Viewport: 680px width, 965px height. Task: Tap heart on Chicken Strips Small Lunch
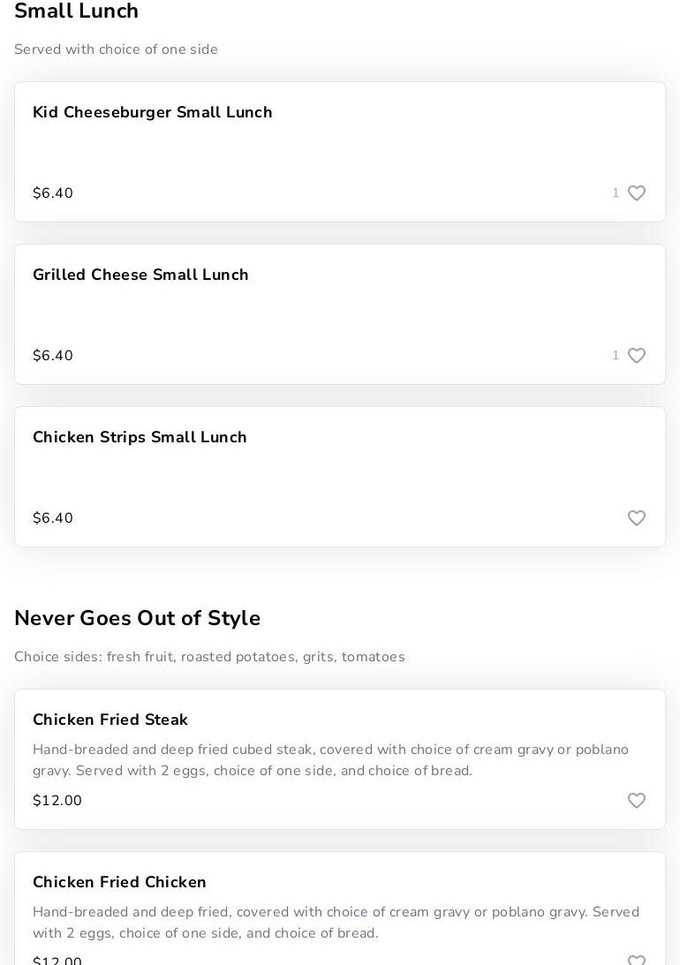point(636,518)
